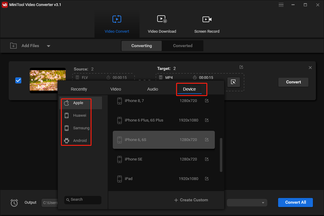324x216 pixels.
Task: Click the edit icon next to Target
Action: pos(241,67)
